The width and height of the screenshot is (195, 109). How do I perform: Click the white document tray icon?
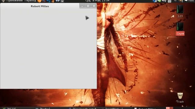[169, 1]
